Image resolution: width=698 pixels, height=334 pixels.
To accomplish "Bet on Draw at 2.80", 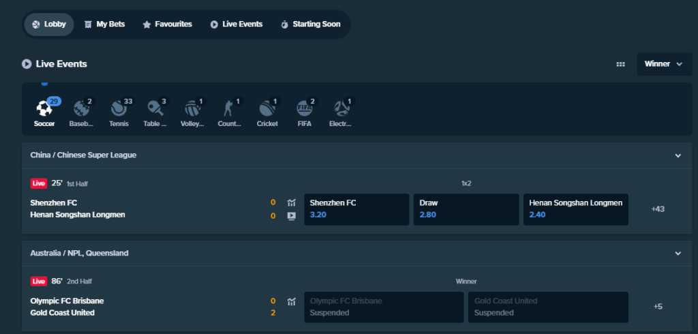I will tap(466, 209).
